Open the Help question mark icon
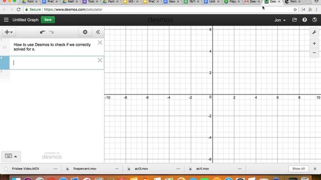 (304, 20)
